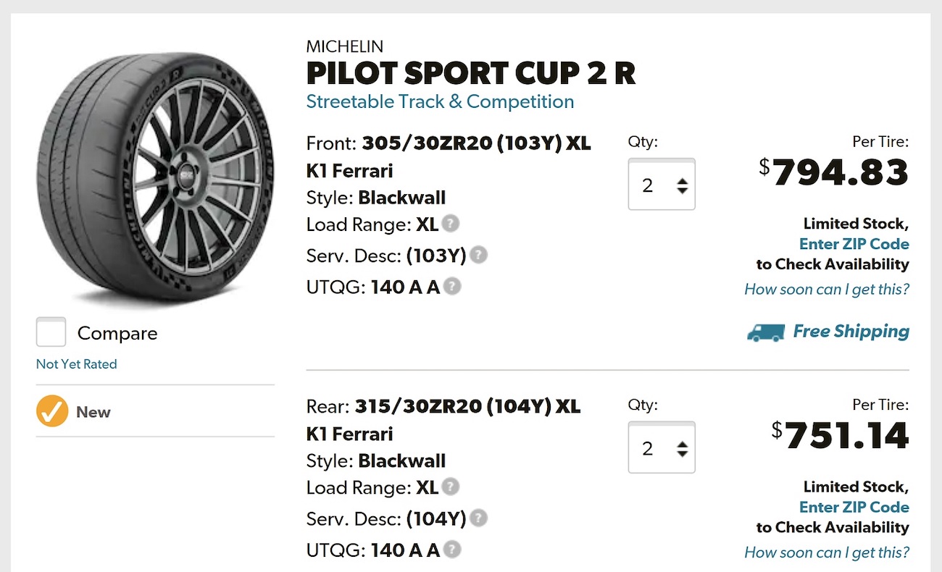942x572 pixels.
Task: Click the rear tire quantity stepper arrows
Action: point(682,449)
